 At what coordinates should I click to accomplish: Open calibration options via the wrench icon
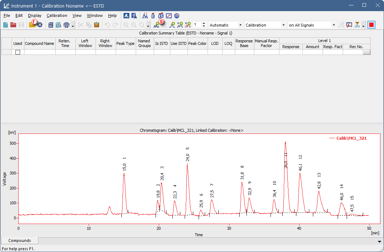(x=349, y=25)
